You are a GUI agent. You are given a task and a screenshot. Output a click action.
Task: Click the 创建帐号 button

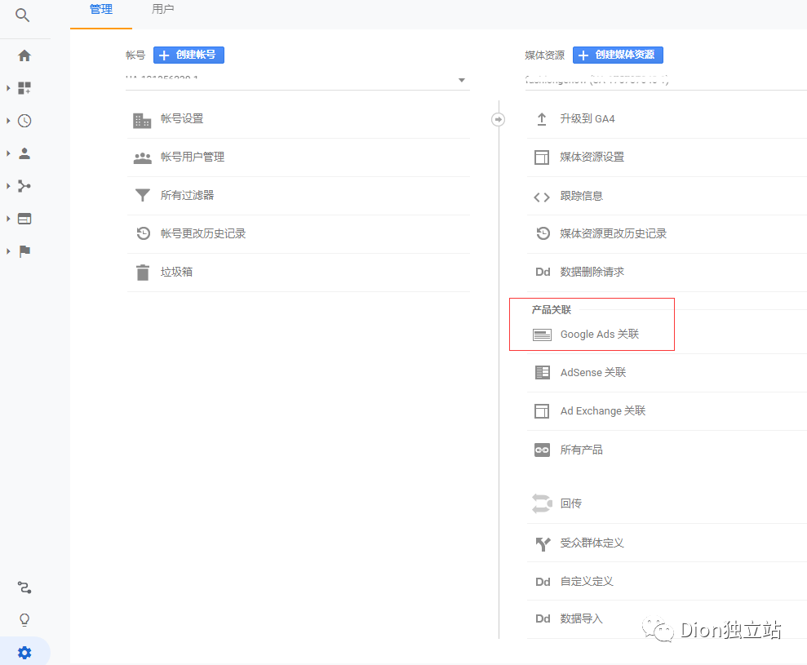[188, 55]
